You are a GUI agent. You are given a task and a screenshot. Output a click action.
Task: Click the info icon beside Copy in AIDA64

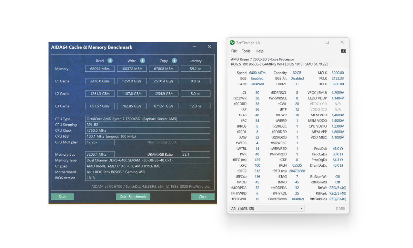[174, 61]
